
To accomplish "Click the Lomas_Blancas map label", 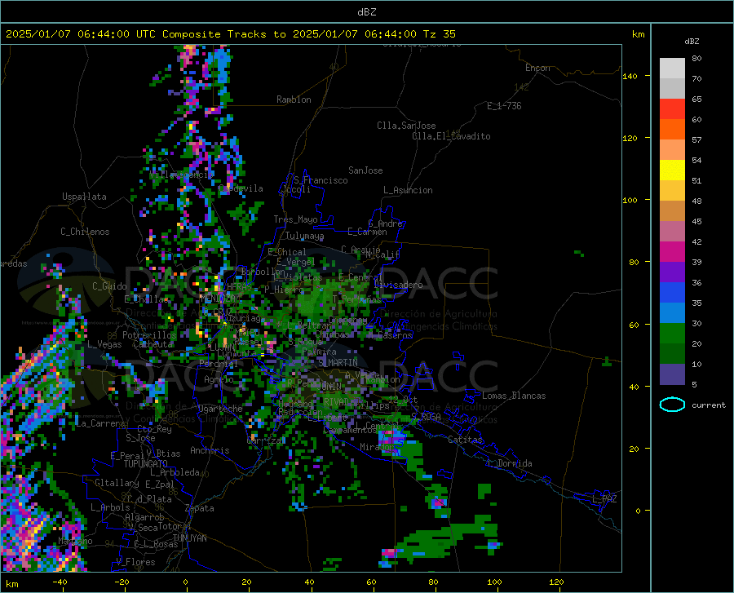I will coord(514,396).
